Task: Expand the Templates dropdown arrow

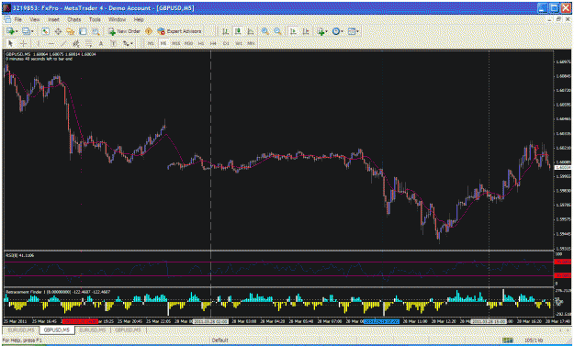Action: (357, 32)
